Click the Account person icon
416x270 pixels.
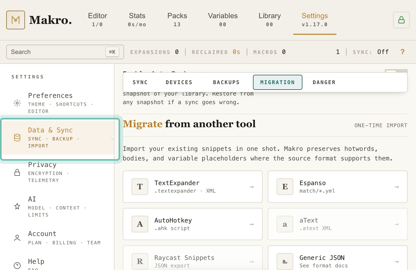coord(17,238)
